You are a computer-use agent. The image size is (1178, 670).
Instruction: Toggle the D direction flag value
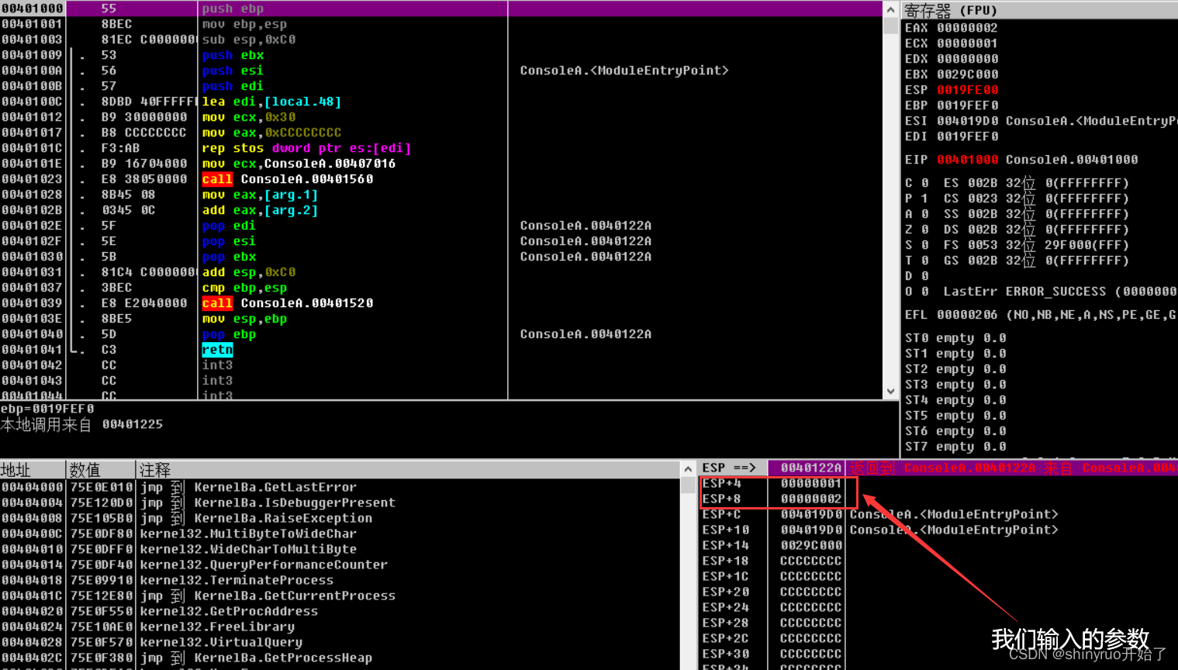point(924,276)
